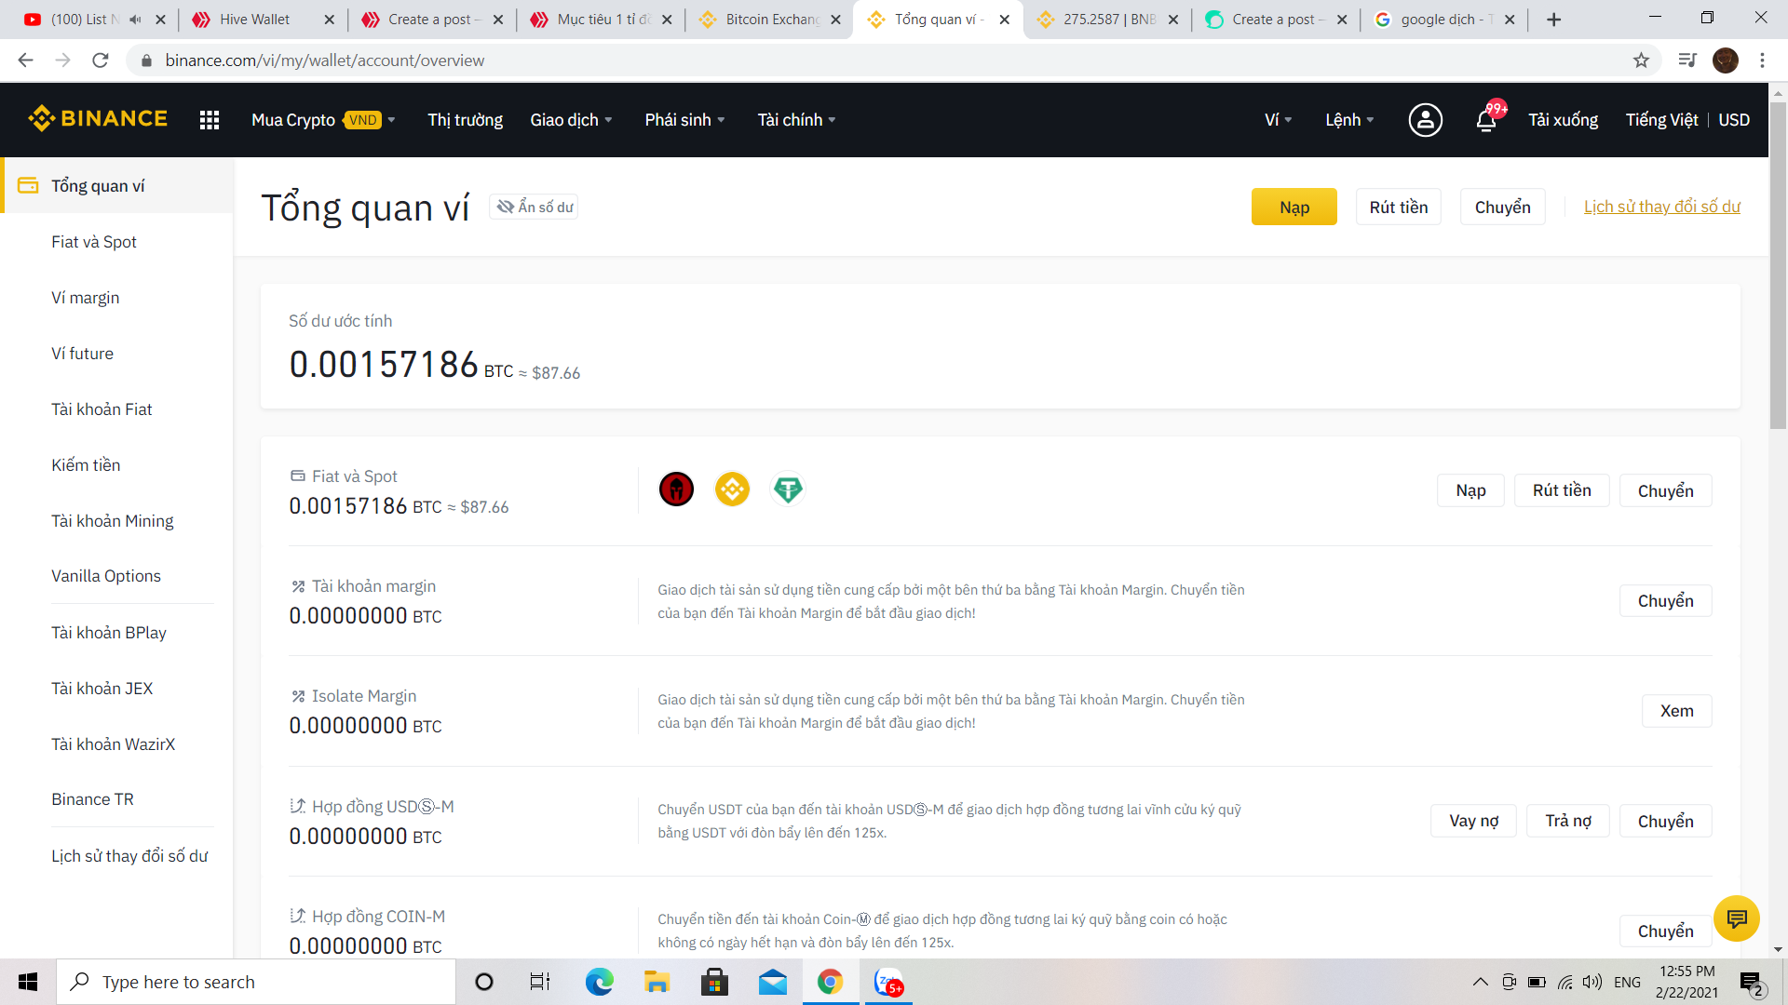
Task: Open the media control icon in toolbar
Action: point(1686,60)
